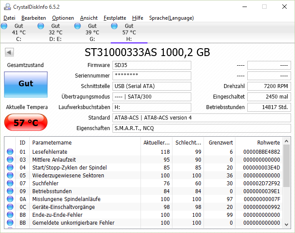The height and width of the screenshot is (233, 295).
Task: Click the Eingeschaltet field 2450 mal
Action: tap(269, 97)
